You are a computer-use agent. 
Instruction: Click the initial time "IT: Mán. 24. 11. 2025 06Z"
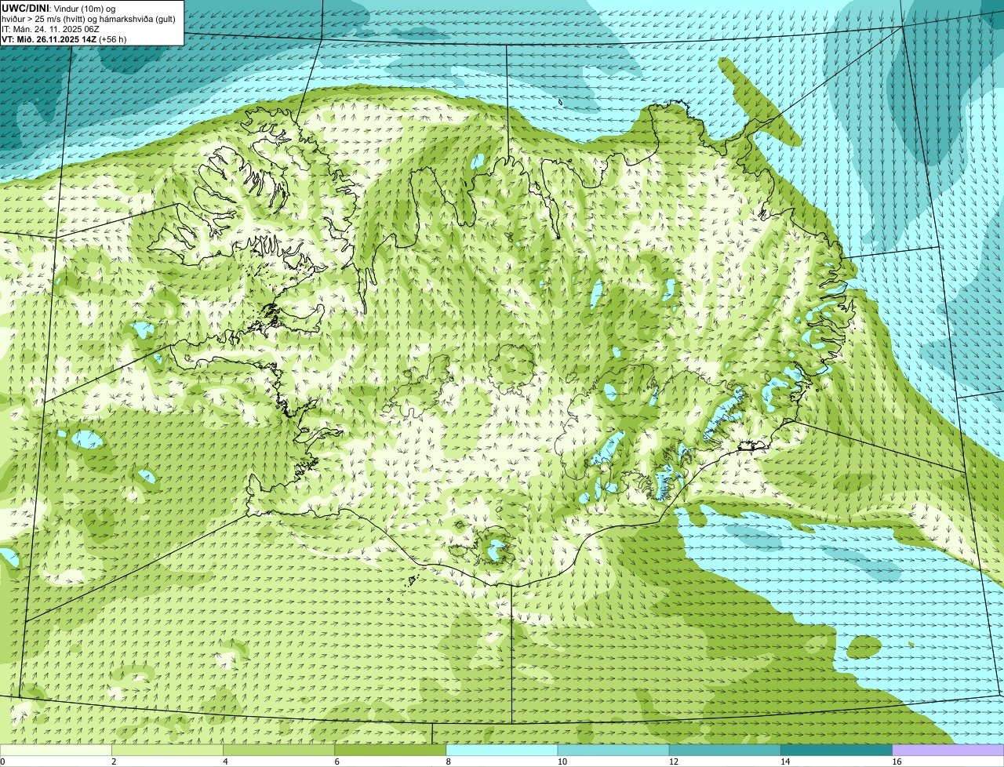[51, 28]
